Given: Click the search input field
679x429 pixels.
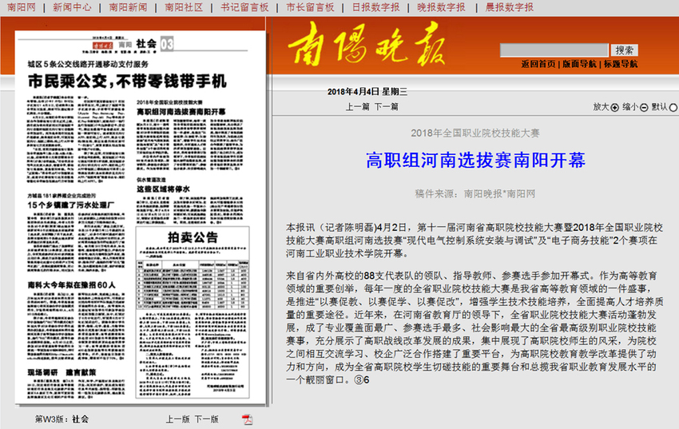Looking at the screenshot, I should [x=554, y=50].
